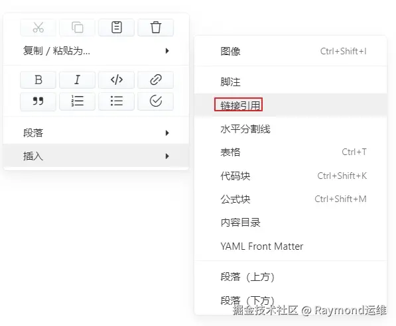Create an unordered bullet list icon
The width and height of the screenshot is (396, 326).
click(x=117, y=101)
